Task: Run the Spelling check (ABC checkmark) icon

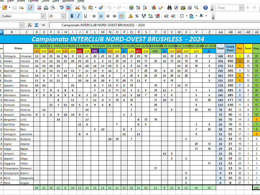Action: (x=62, y=8)
